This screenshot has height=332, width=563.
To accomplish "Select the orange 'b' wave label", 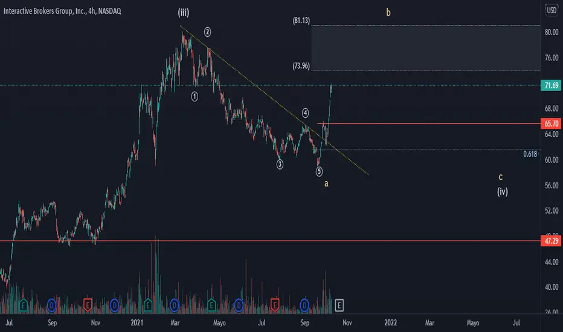I will coord(388,13).
